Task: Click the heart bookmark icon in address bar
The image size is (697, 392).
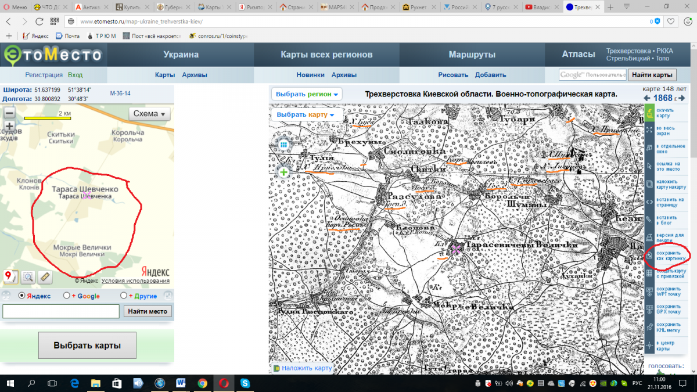Action: 671,21
